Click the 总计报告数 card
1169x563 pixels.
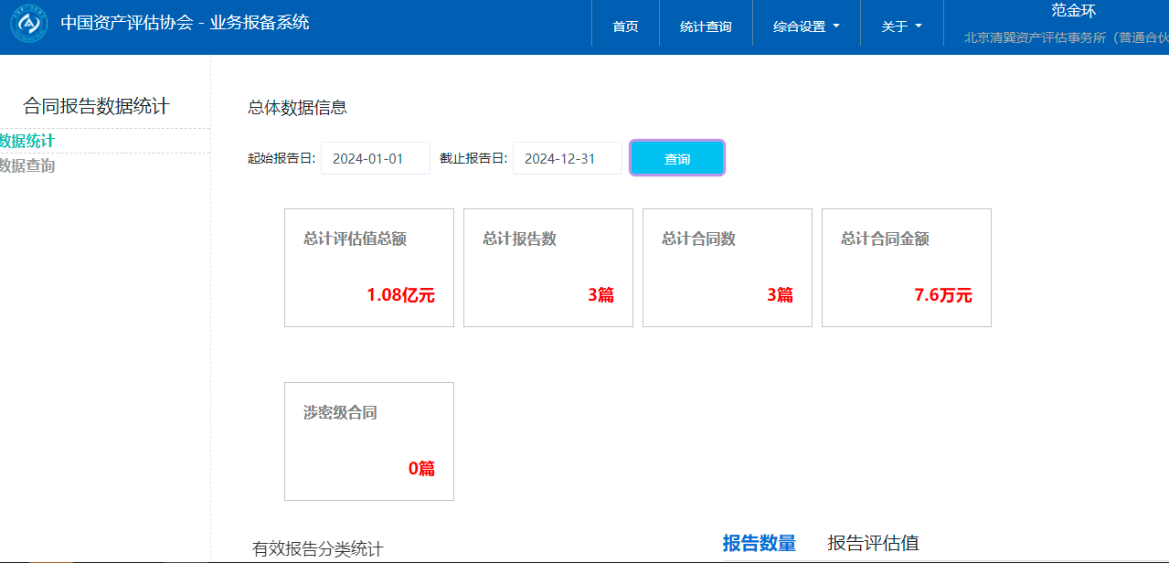click(547, 268)
